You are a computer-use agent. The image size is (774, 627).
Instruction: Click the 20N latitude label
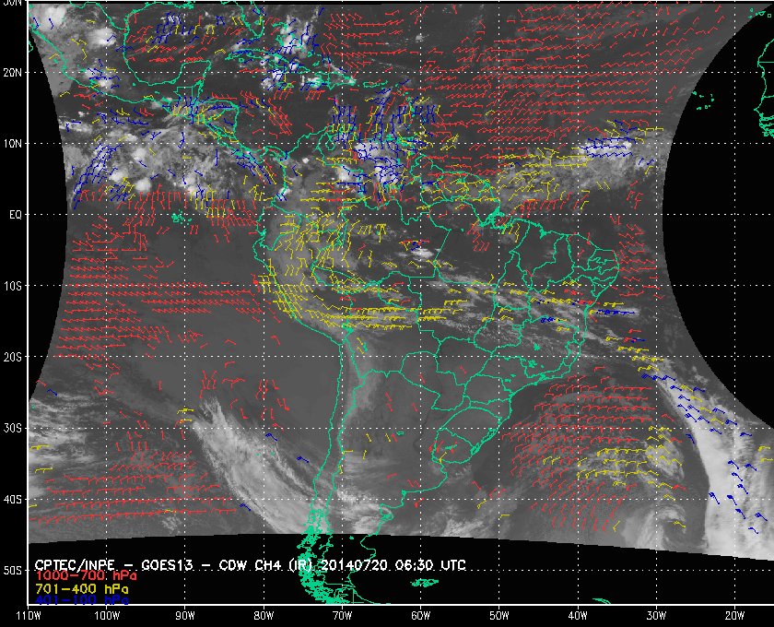point(13,73)
